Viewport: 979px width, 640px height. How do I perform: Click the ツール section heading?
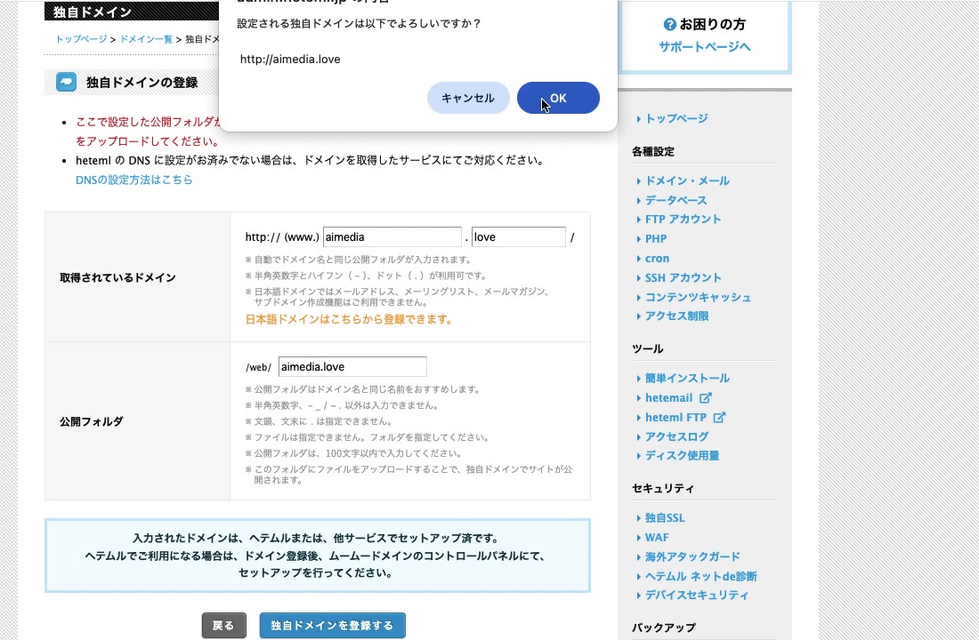pos(647,348)
